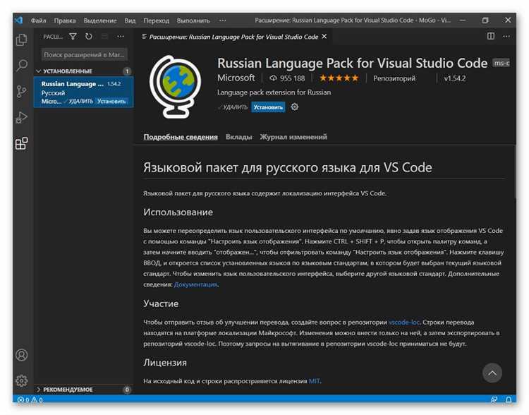Refresh the extensions list
Image resolution: width=529 pixels, height=415 pixels.
pos(89,36)
